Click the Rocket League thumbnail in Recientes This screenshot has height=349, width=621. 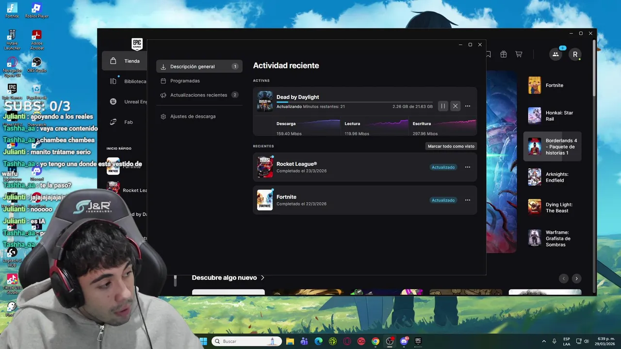click(265, 167)
